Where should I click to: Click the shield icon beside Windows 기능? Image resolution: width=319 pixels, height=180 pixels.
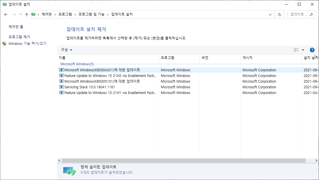coord(4,43)
